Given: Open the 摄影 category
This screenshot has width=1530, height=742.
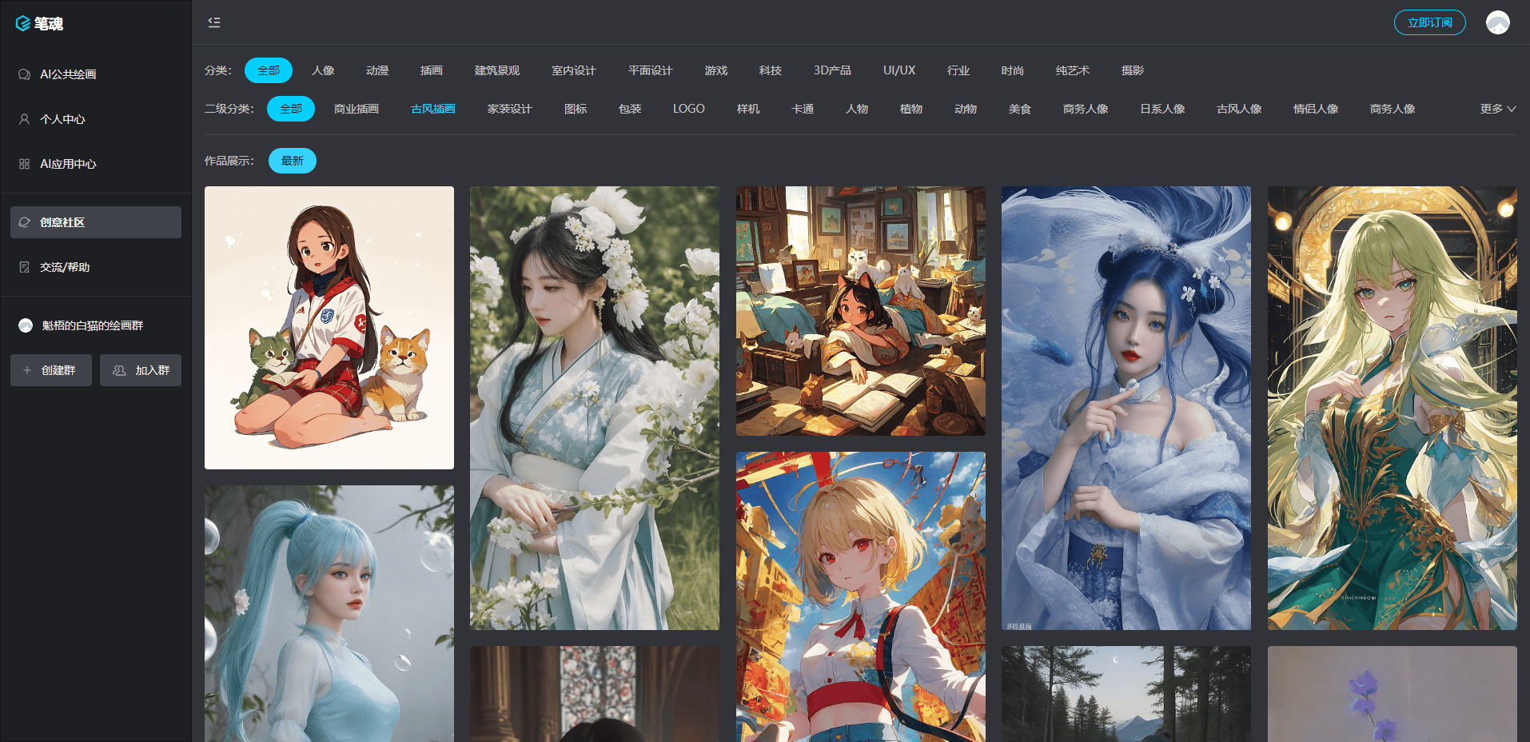Looking at the screenshot, I should (x=1130, y=70).
